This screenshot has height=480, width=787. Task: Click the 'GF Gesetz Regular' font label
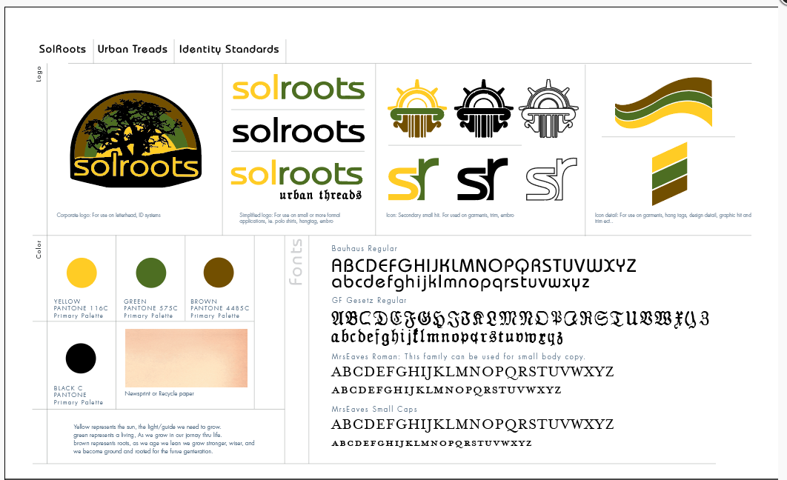369,300
